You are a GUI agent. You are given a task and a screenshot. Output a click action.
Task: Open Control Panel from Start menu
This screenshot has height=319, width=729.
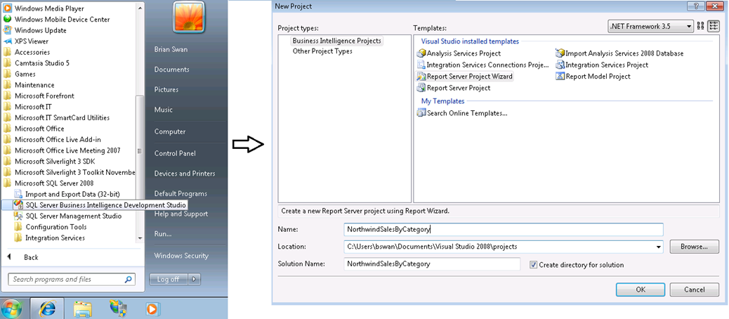[175, 153]
